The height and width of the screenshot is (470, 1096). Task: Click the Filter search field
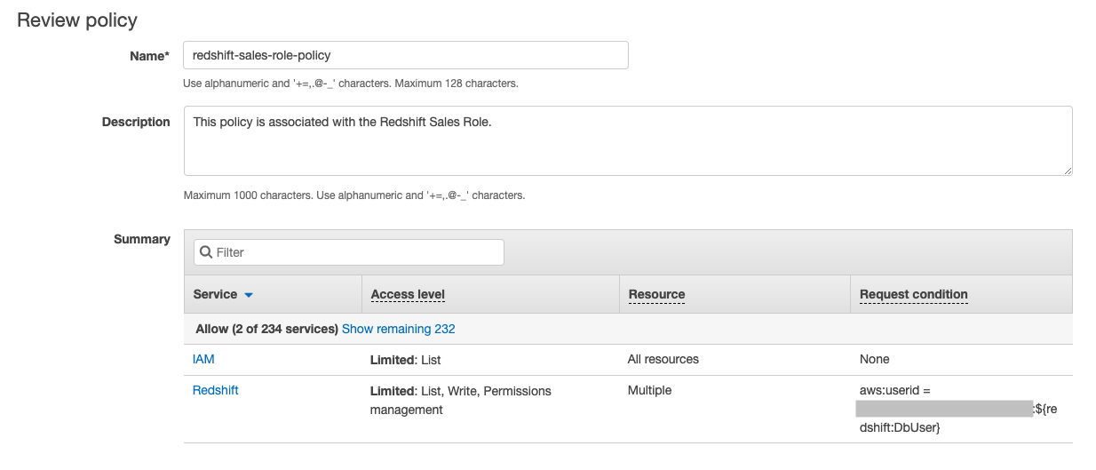point(355,252)
